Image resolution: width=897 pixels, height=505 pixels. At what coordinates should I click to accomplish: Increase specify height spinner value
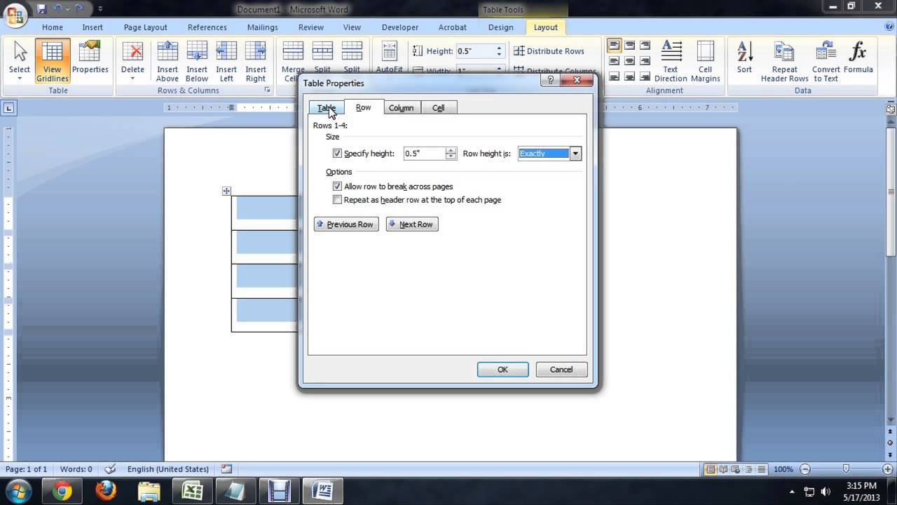coord(451,150)
